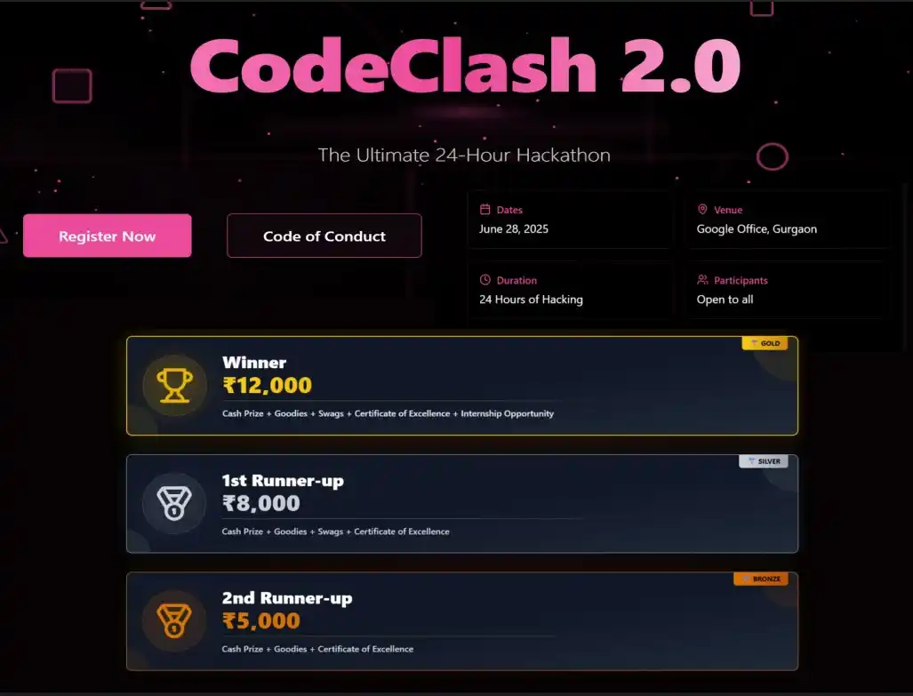Click the location pin icon beside Venue
913x696 pixels.
(x=702, y=209)
